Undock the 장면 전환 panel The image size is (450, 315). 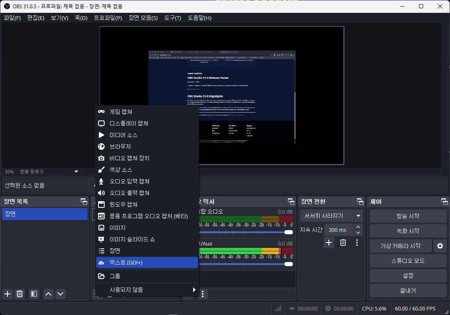360,202
